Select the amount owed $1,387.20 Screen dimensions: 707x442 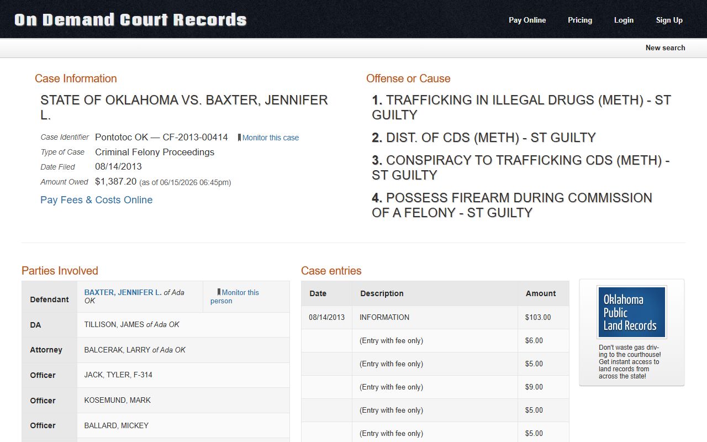(x=115, y=181)
